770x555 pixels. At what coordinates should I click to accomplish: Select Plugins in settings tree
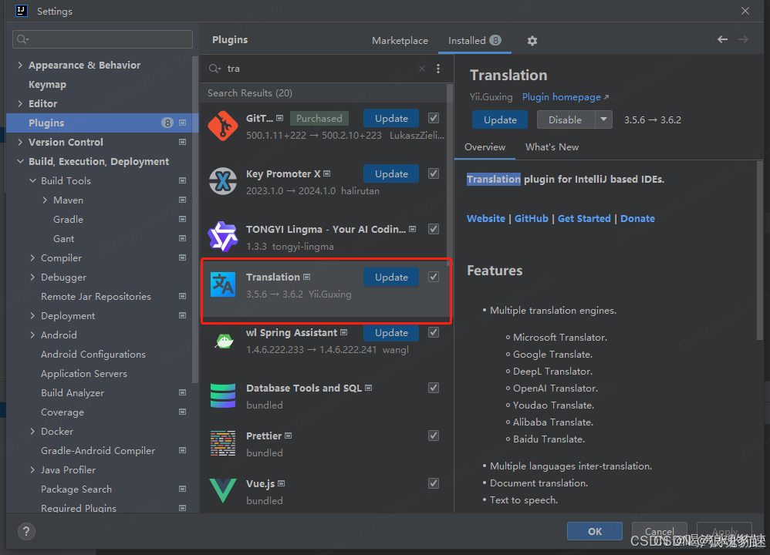[x=103, y=123]
